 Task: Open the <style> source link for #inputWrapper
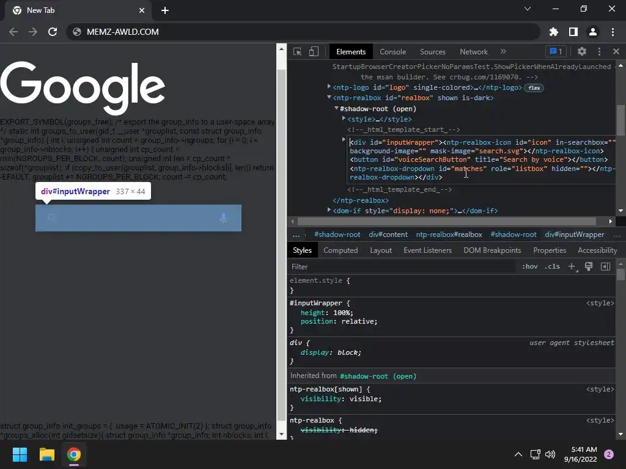[x=600, y=303]
